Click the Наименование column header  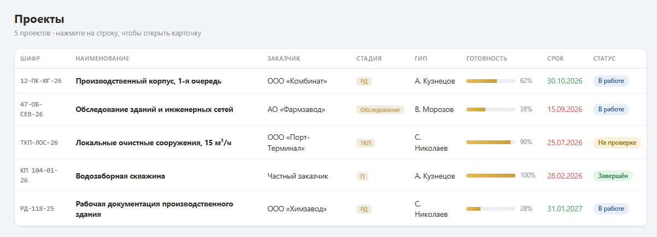pyautogui.click(x=102, y=58)
